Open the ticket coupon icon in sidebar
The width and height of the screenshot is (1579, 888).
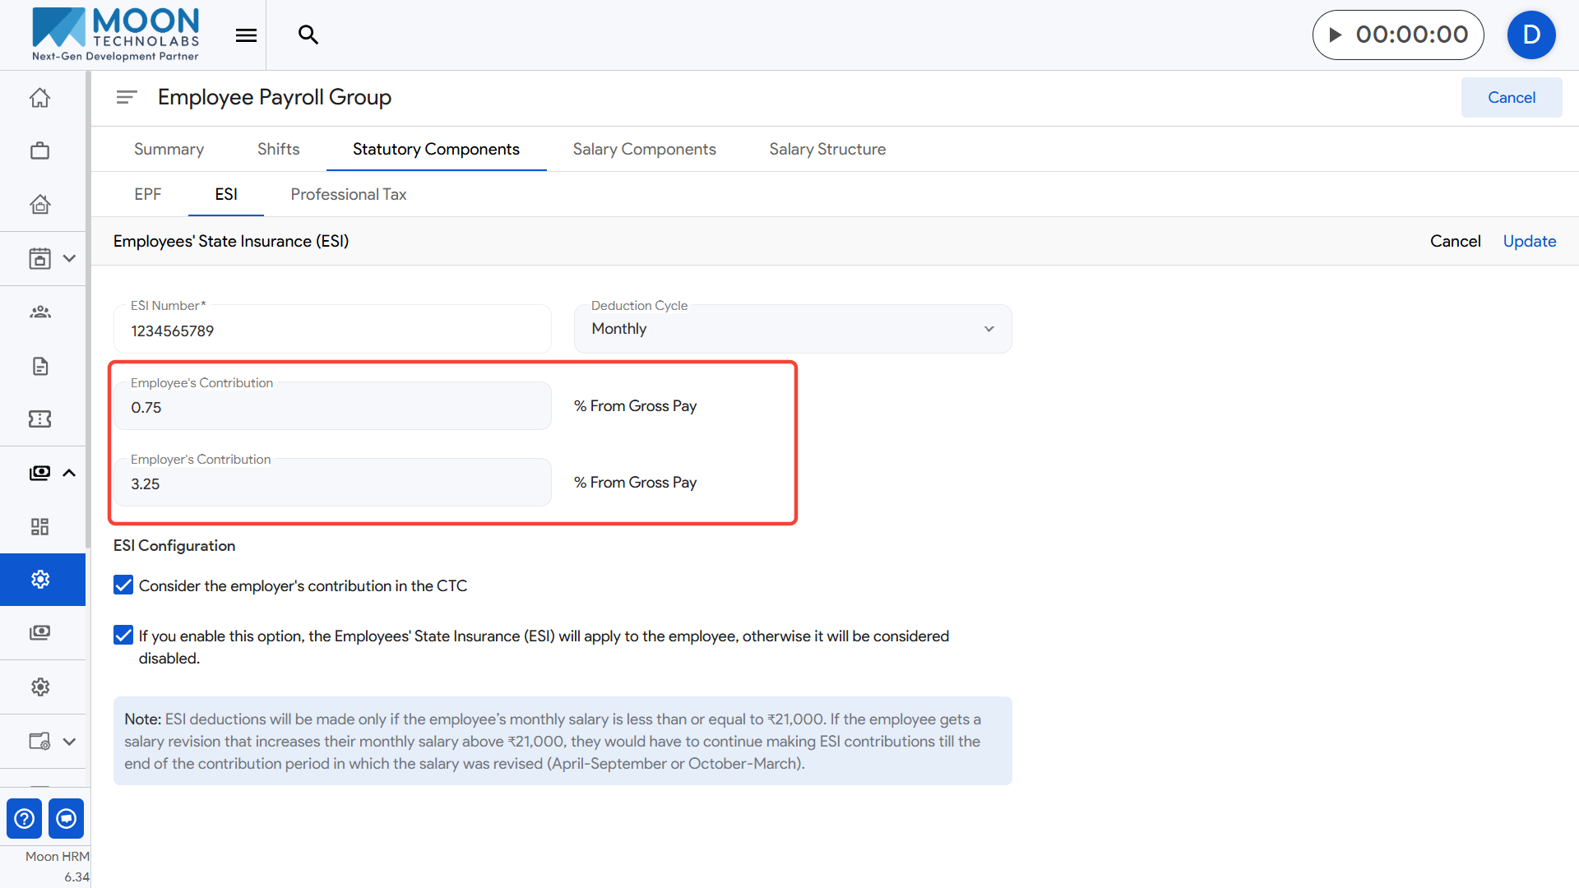pos(39,419)
